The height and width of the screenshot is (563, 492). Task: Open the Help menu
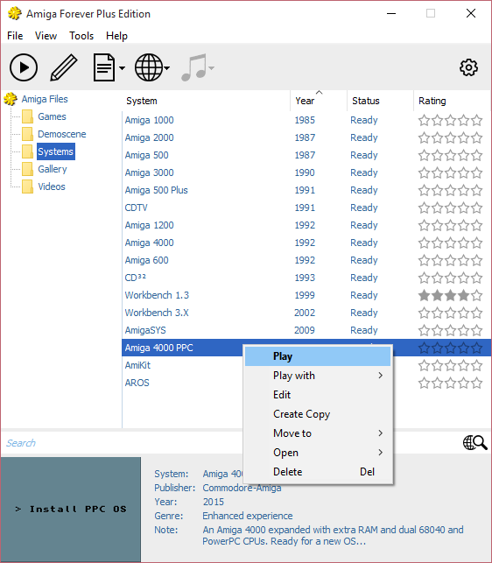tap(116, 36)
